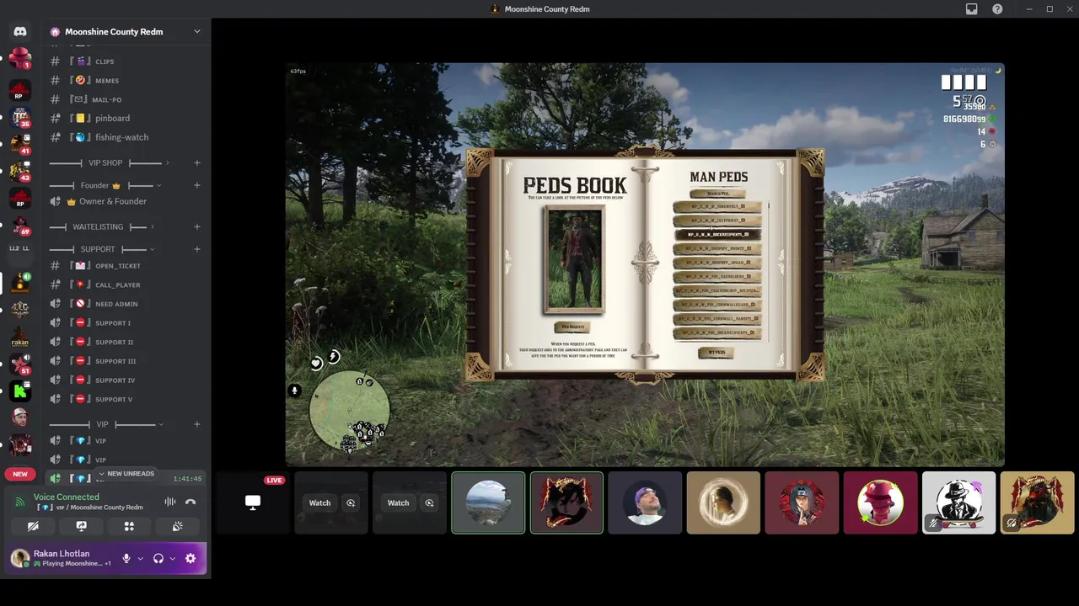Pop out first stream preview icon

click(x=351, y=503)
